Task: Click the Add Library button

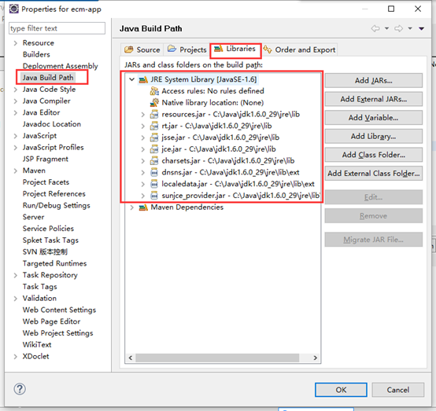Action: (x=374, y=137)
